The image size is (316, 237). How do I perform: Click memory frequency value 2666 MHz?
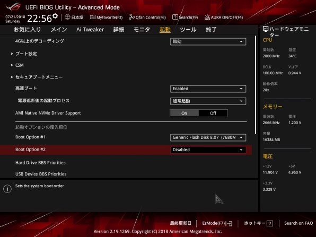[271, 122]
